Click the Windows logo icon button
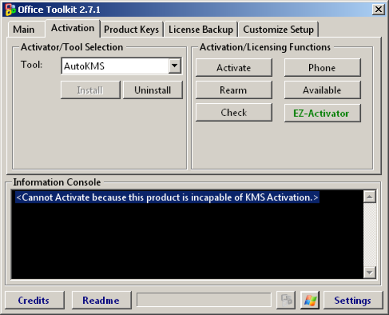The width and height of the screenshot is (389, 315). pos(310,300)
